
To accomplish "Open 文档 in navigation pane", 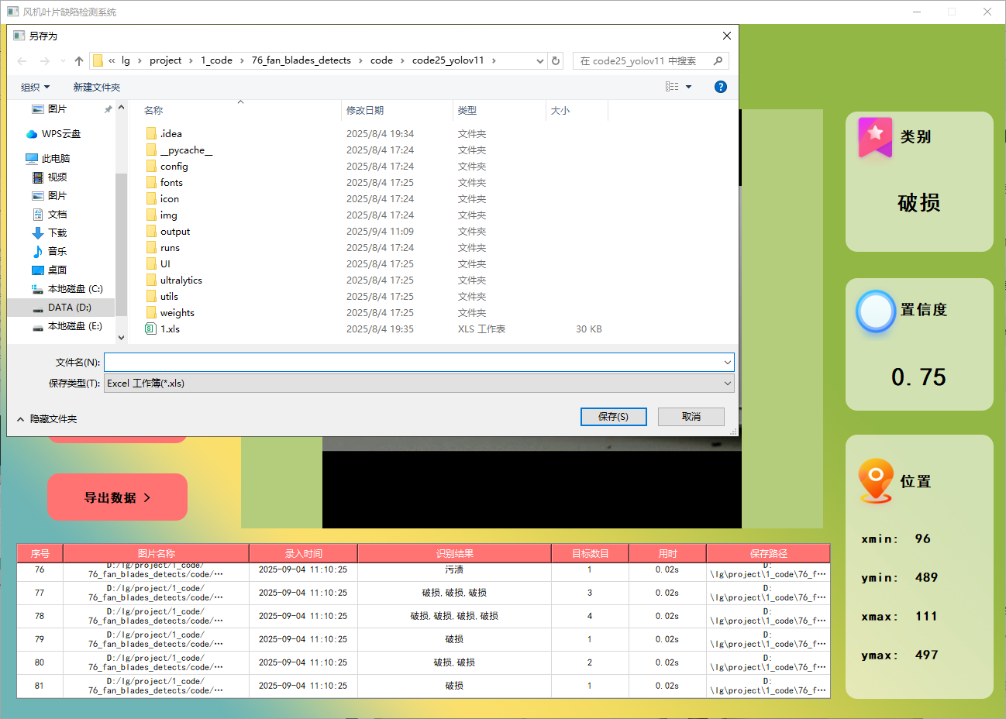I will (x=57, y=215).
